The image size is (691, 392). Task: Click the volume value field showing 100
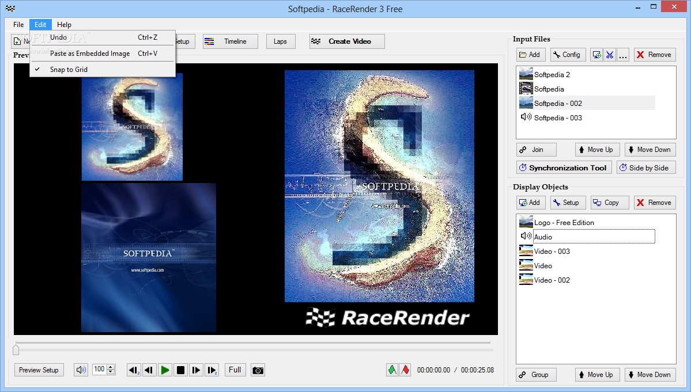(100, 370)
